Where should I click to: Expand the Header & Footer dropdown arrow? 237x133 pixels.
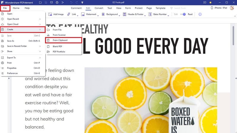[x=145, y=15]
